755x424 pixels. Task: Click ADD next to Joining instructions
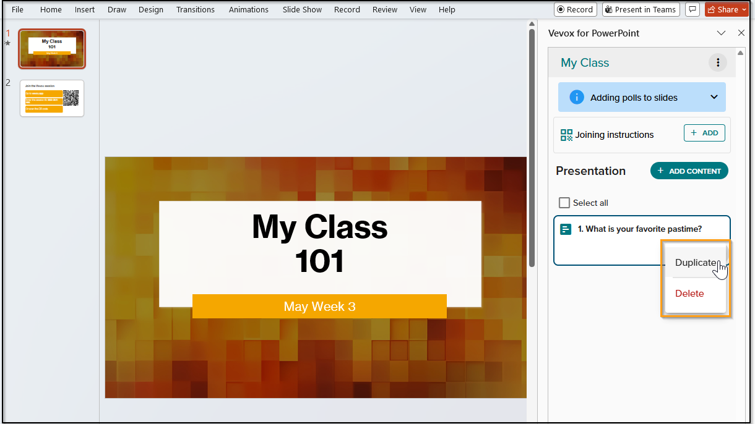(x=704, y=133)
